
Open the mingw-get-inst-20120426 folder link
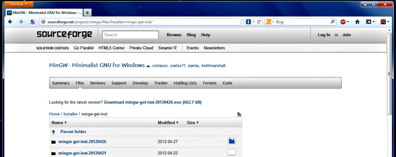click(82, 142)
